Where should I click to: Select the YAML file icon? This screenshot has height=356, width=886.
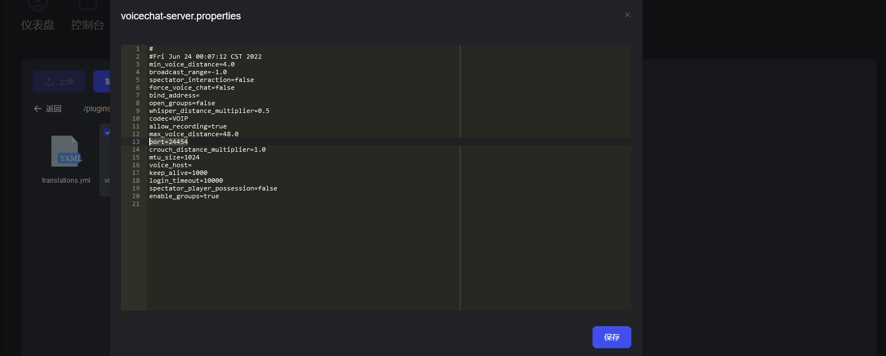pyautogui.click(x=66, y=151)
